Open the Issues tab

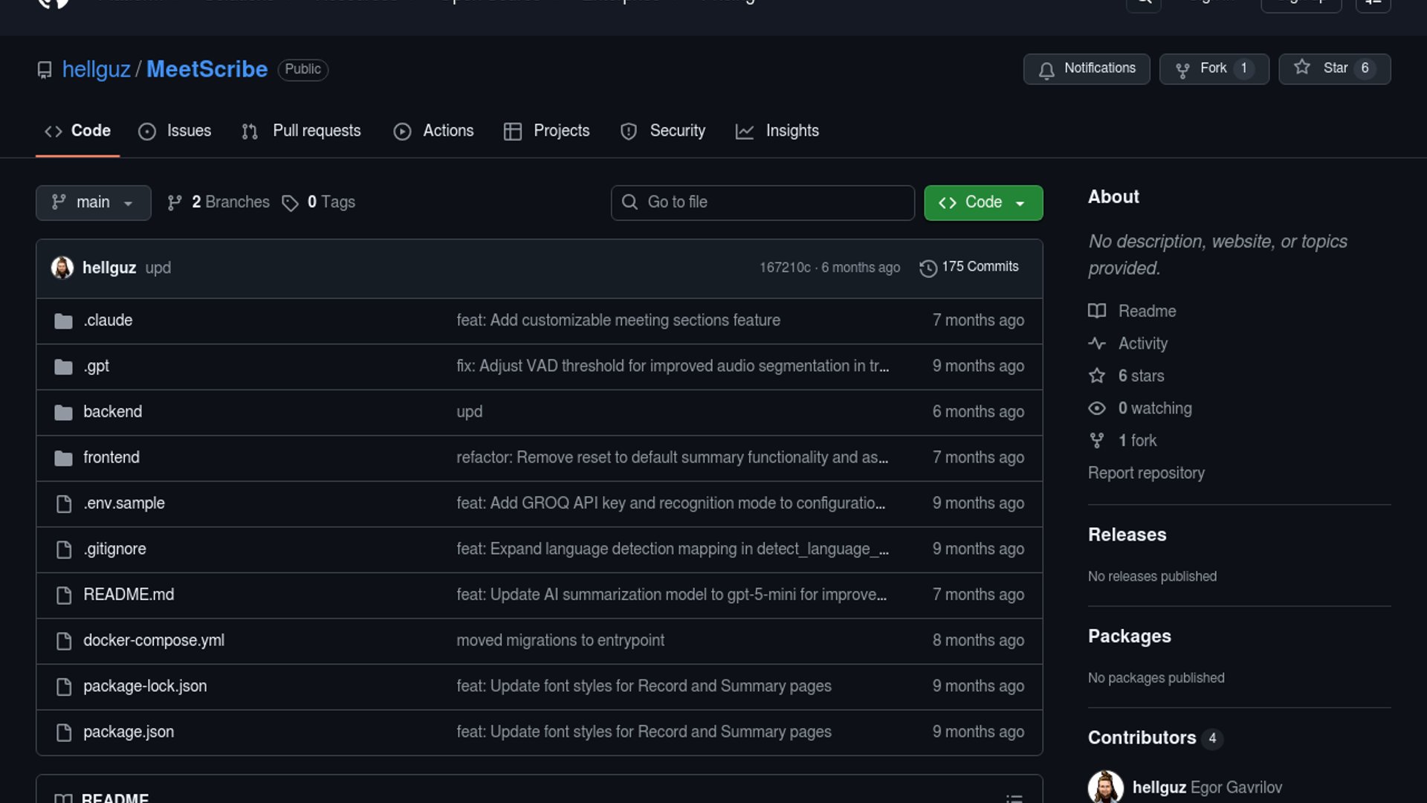point(175,131)
